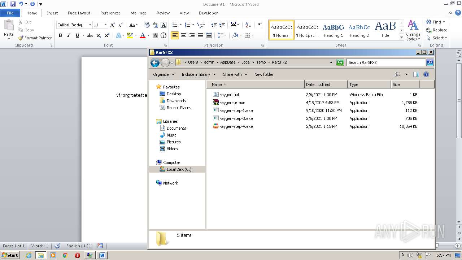Click the Bullets list icon
462x260 pixels.
(x=175, y=25)
